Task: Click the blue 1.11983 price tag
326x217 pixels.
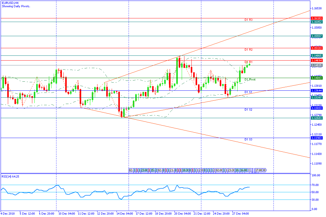Action: 317,138
